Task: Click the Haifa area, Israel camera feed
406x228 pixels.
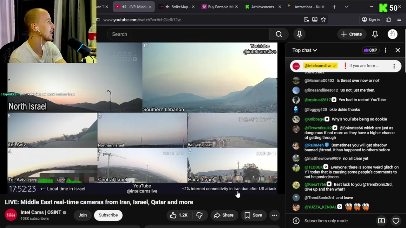Action: coord(232,130)
